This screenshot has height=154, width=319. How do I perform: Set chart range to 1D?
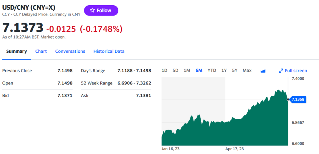coord(164,70)
